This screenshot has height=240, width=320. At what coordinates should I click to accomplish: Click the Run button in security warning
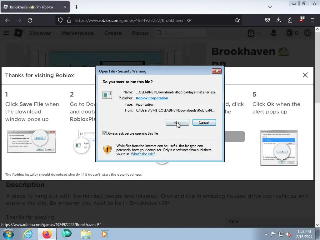click(177, 122)
